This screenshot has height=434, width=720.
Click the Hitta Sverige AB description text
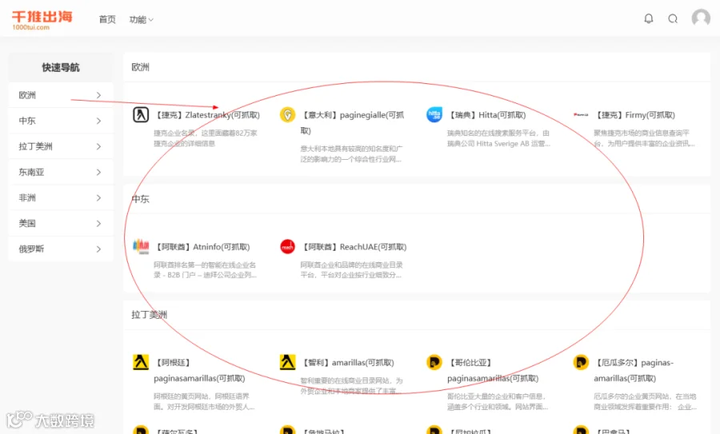click(x=498, y=138)
